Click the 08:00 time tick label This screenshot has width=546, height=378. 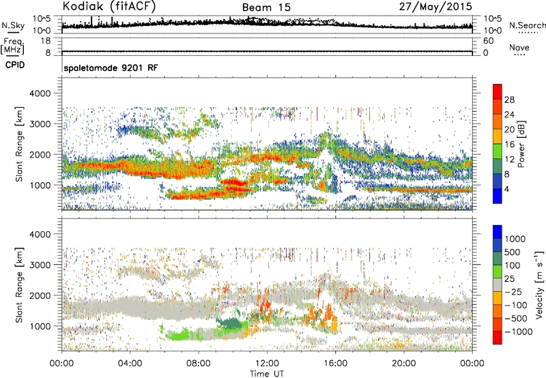pyautogui.click(x=199, y=364)
